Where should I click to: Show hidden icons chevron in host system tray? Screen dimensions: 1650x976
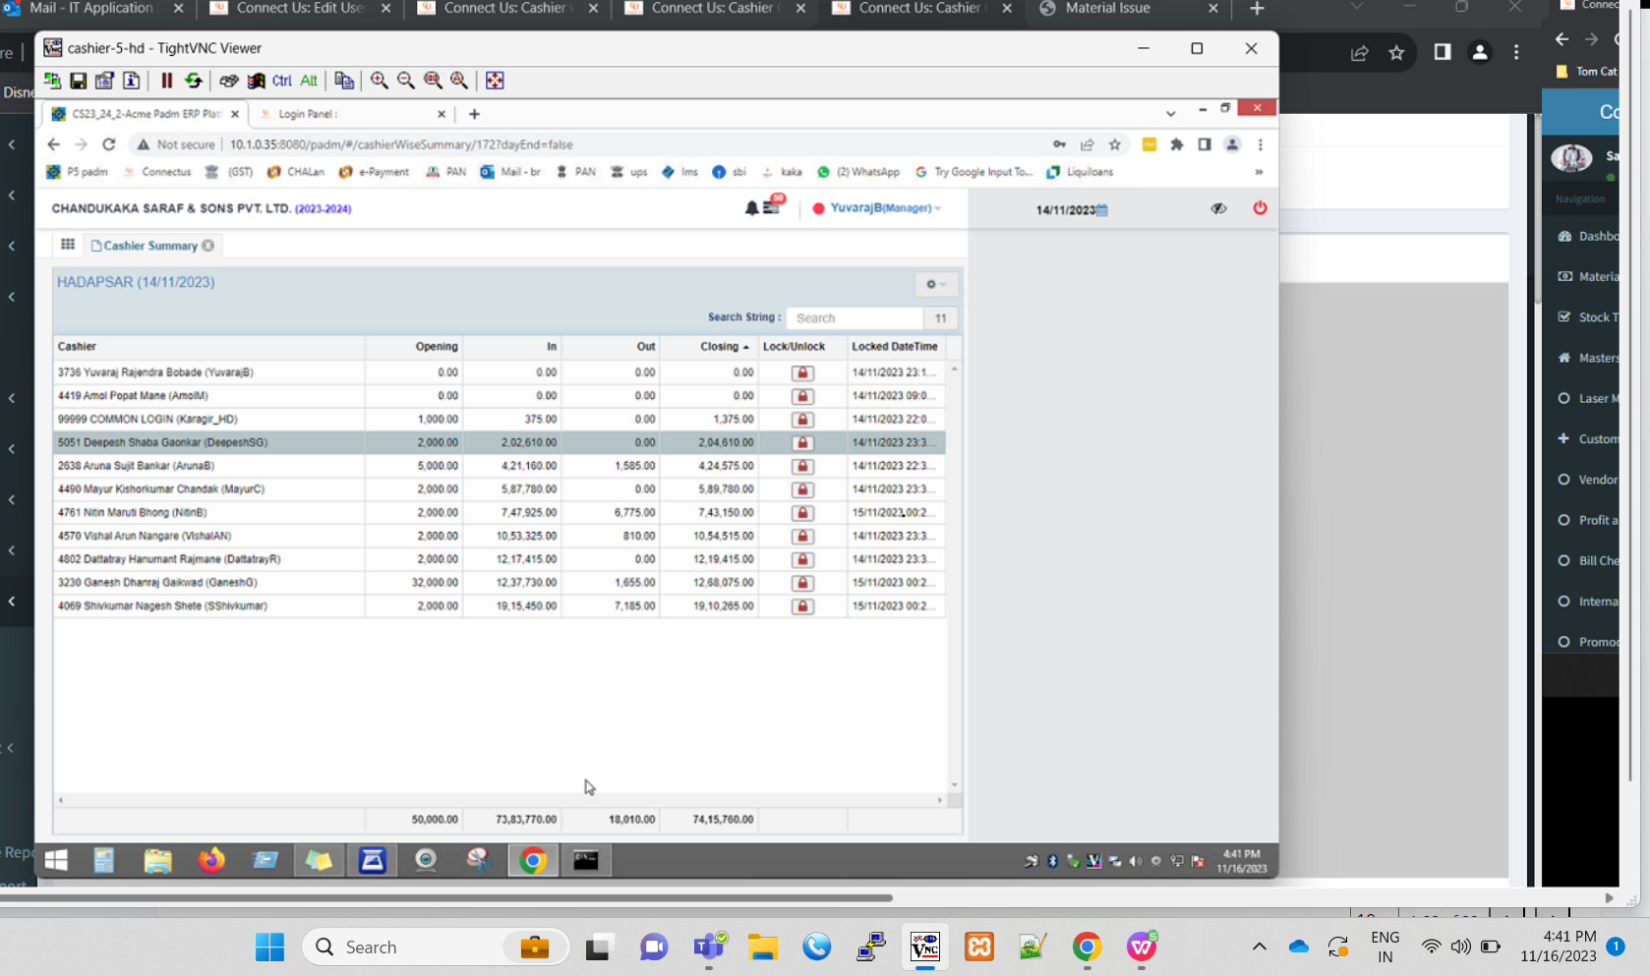pos(1259,947)
